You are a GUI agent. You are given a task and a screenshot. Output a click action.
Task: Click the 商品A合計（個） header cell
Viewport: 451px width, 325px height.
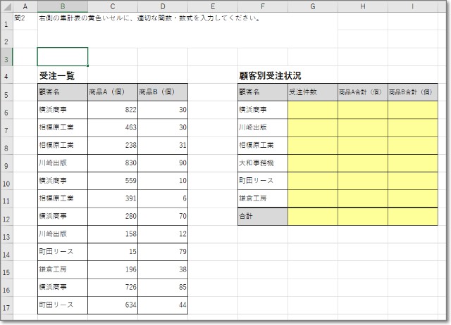362,92
